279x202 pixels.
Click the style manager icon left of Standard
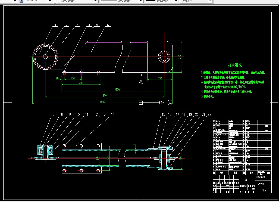click(21, 1)
